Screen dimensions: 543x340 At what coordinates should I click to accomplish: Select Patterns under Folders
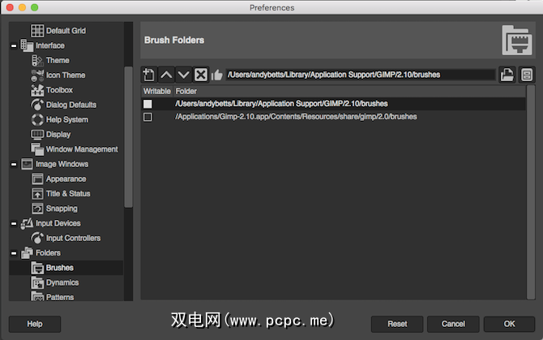pyautogui.click(x=60, y=297)
